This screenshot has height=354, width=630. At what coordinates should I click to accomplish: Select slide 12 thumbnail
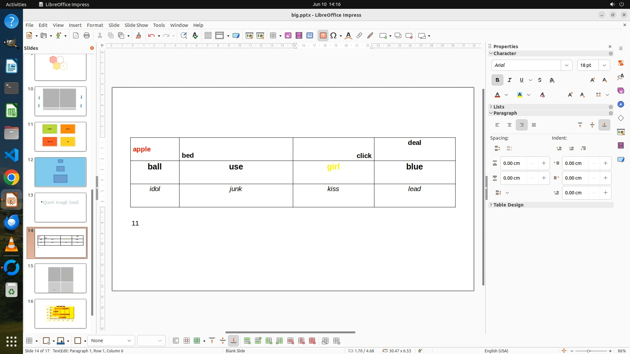(60, 172)
